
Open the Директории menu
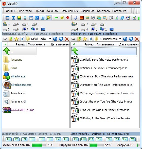point(25,11)
